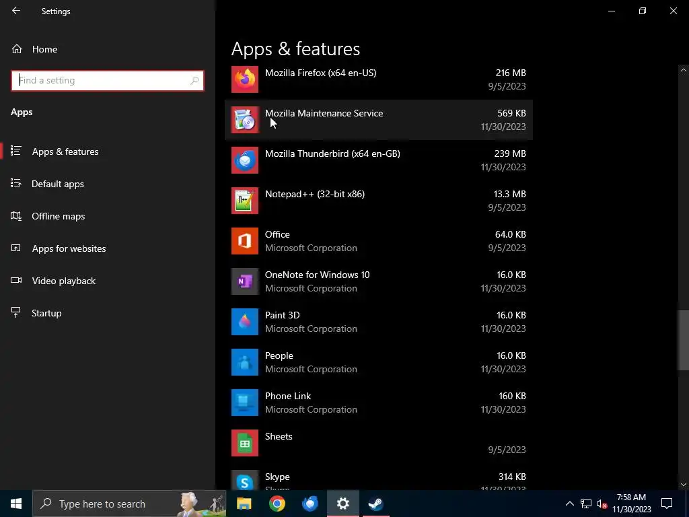
Task: Click the scrollbar up arrow
Action: [684, 70]
